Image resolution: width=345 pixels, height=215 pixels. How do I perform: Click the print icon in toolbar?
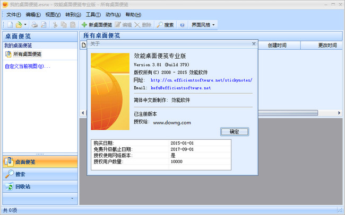pos(34,24)
